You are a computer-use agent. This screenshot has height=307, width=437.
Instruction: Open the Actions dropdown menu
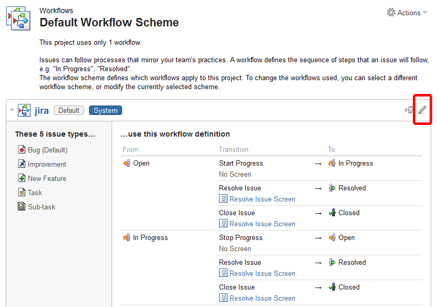[407, 13]
